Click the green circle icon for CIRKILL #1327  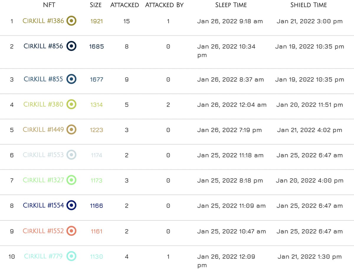[71, 180]
